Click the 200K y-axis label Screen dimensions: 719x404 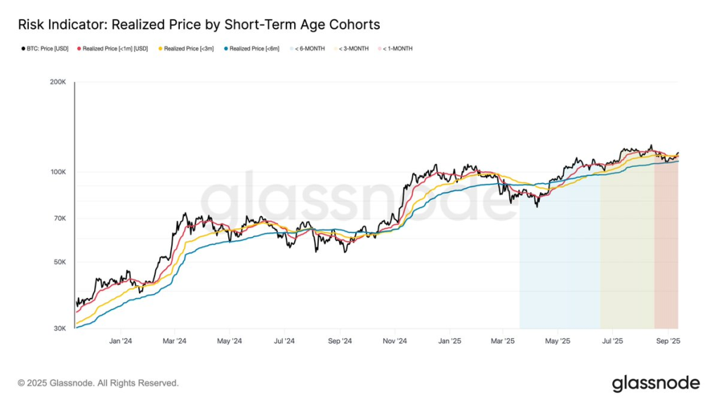(x=57, y=82)
